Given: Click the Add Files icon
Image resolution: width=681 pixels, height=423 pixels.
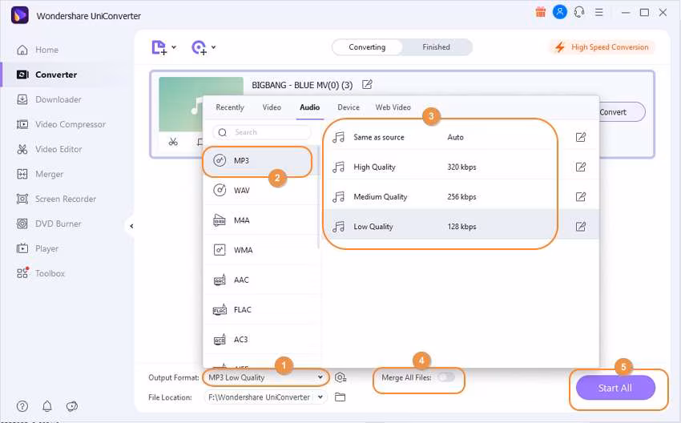Looking at the screenshot, I should coord(159,47).
